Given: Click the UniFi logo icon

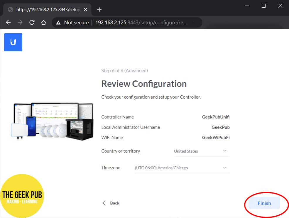Looking at the screenshot, I should tap(13, 42).
